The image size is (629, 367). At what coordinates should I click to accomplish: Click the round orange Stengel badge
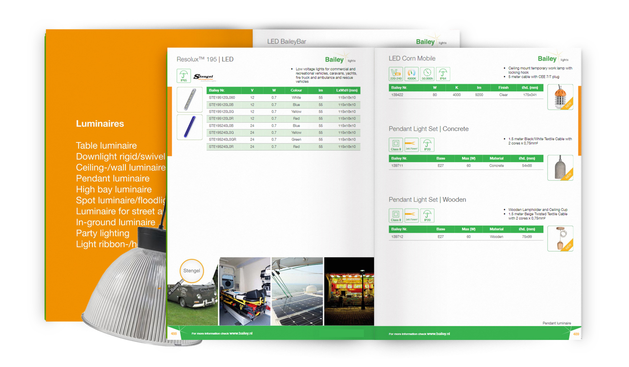coord(192,271)
